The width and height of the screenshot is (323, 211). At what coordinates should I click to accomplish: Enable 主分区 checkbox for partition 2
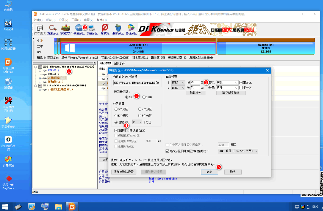[x=241, y=88]
